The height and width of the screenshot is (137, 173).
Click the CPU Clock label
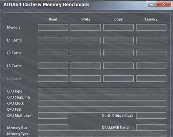tap(15, 103)
